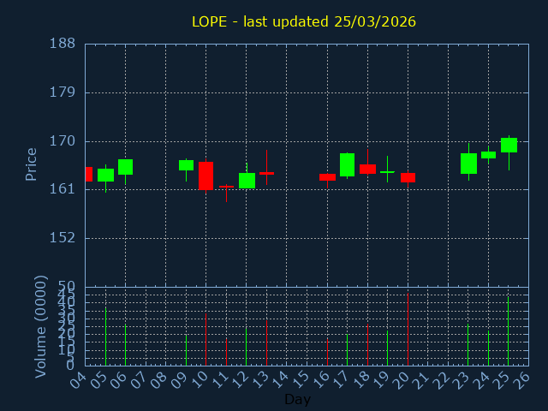This screenshot has height=411, width=548.
Task: Click the chart title LOPE last updated text
Action: [303, 21]
